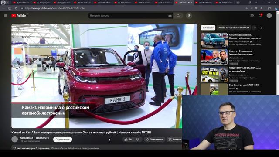Open the 'Фокус от Суровикина' video thumbnail
The image size is (279, 157).
[x=214, y=57]
